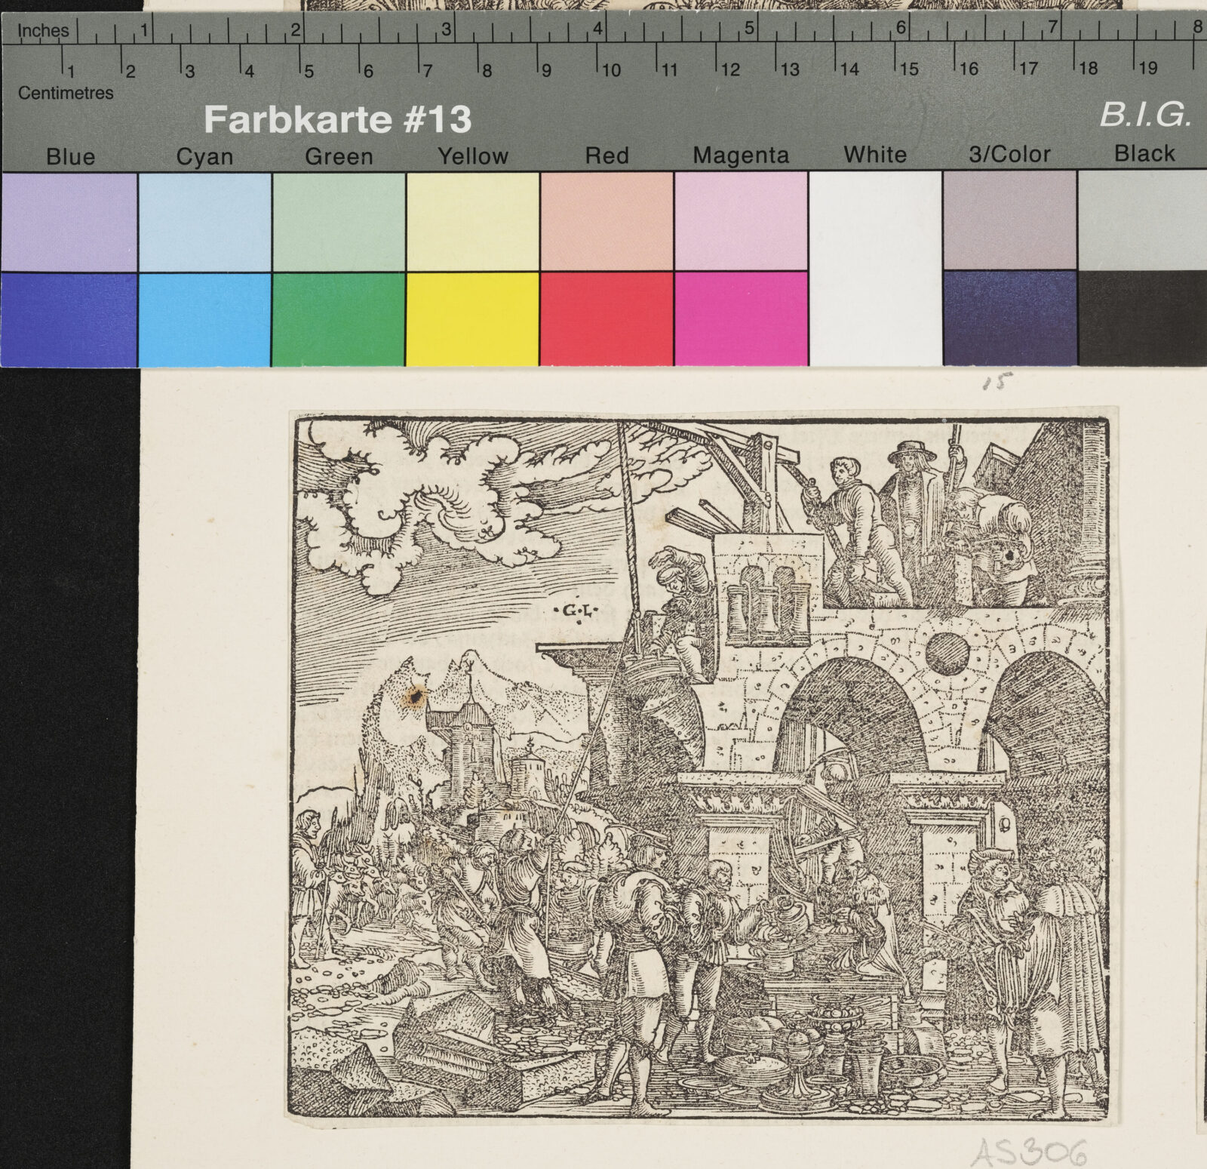Image resolution: width=1207 pixels, height=1169 pixels.
Task: Click the 'Centimetres' ruler label
Action: pos(66,93)
